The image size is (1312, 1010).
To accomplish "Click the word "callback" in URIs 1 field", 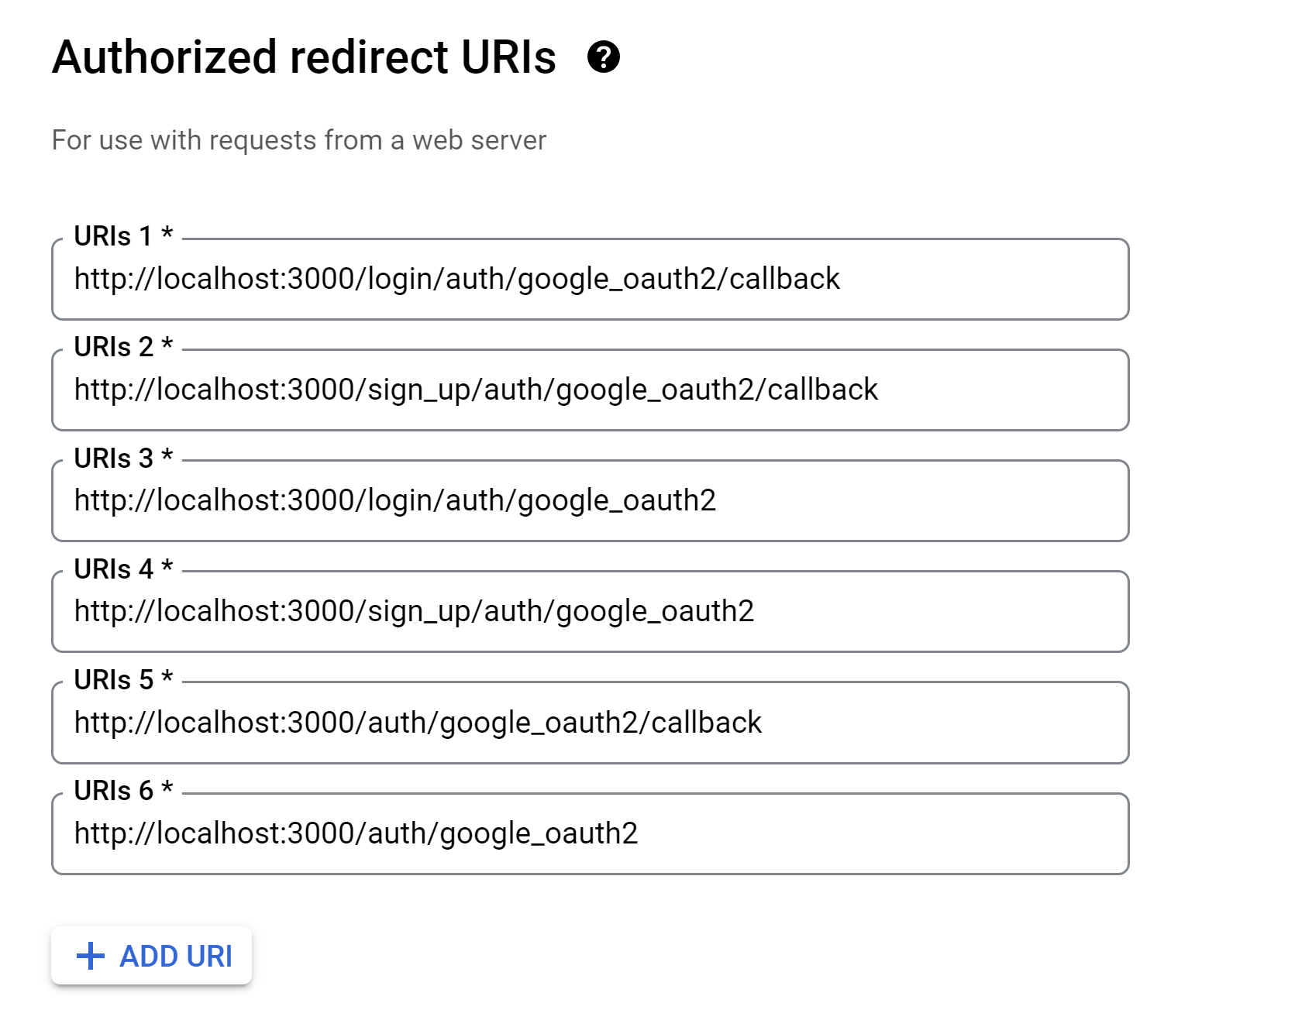I will [784, 279].
